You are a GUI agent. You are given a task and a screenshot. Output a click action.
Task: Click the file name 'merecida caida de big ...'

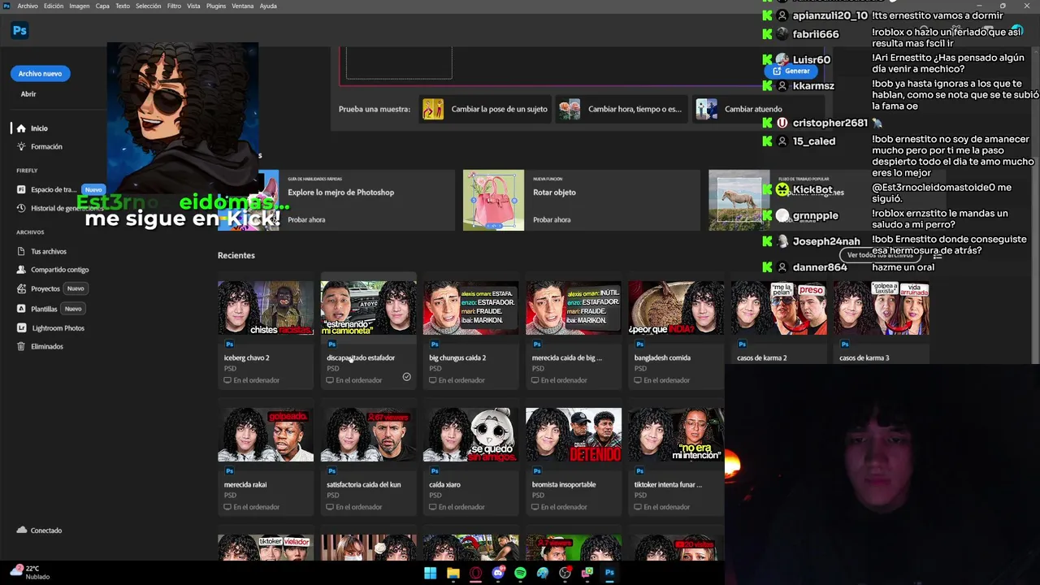click(567, 357)
